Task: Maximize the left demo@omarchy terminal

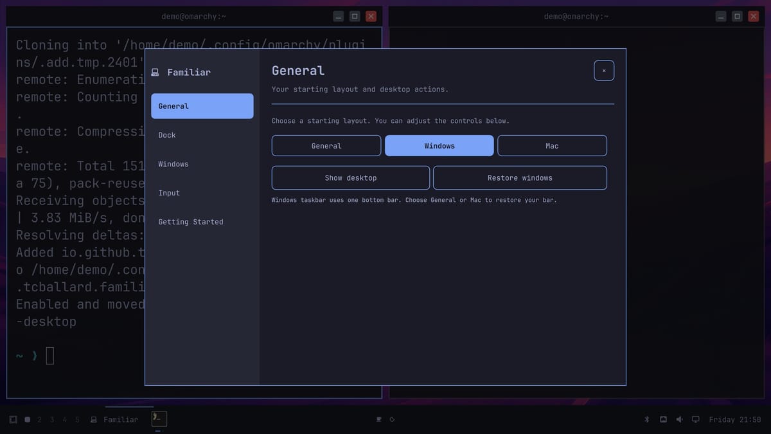Action: pos(355,16)
